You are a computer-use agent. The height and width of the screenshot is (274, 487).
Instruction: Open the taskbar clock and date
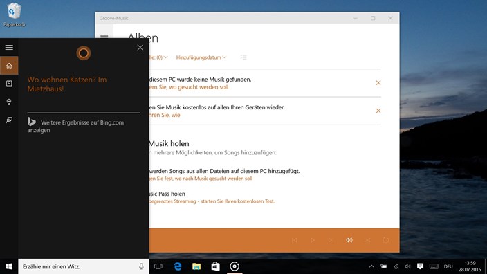coord(470,266)
